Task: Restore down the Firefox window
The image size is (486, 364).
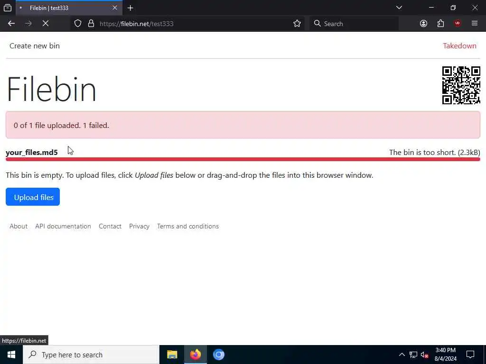Action: pyautogui.click(x=453, y=8)
